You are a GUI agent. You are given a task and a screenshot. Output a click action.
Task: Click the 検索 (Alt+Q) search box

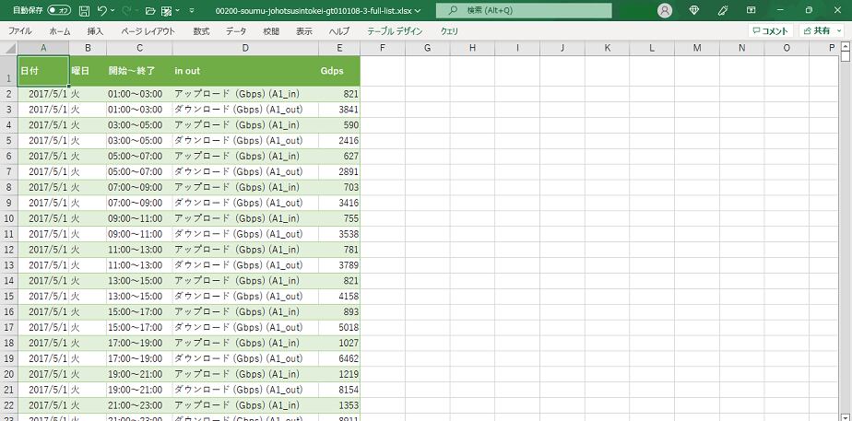point(524,10)
